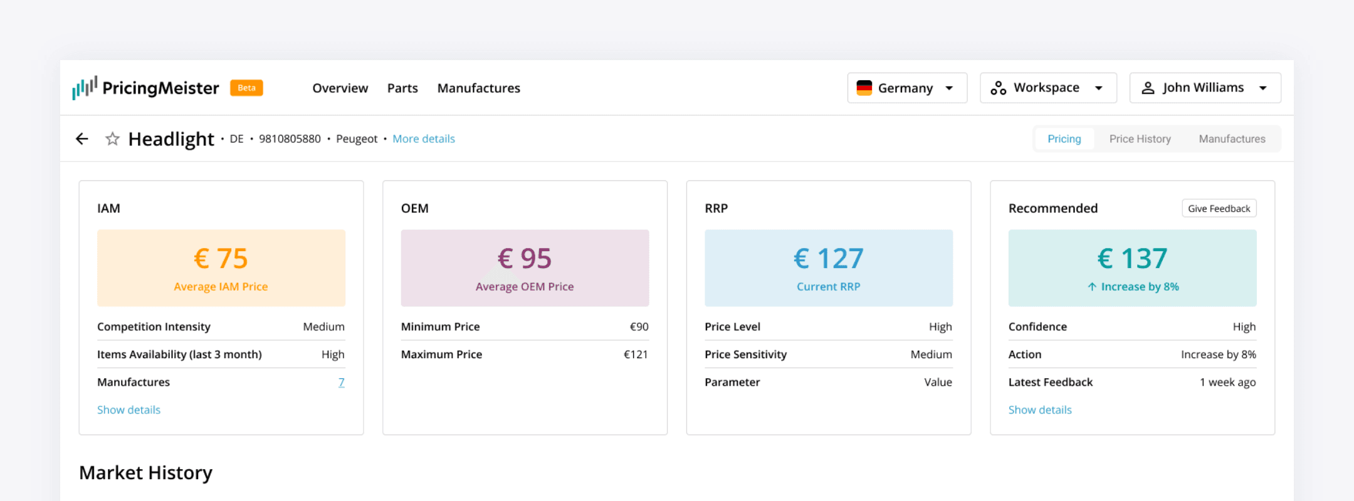Click the € 75 Average IAM Price tile
Image resolution: width=1354 pixels, height=501 pixels.
pyautogui.click(x=221, y=268)
